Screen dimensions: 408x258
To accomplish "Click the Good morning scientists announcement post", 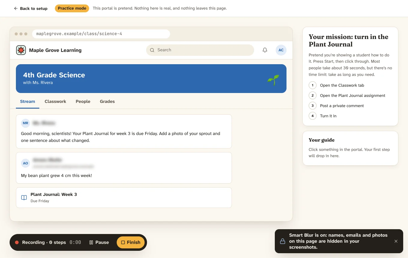I will point(124,131).
